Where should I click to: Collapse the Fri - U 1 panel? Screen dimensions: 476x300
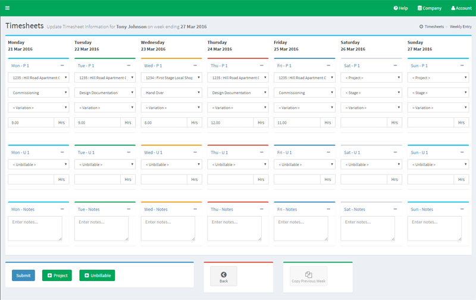pyautogui.click(x=328, y=152)
